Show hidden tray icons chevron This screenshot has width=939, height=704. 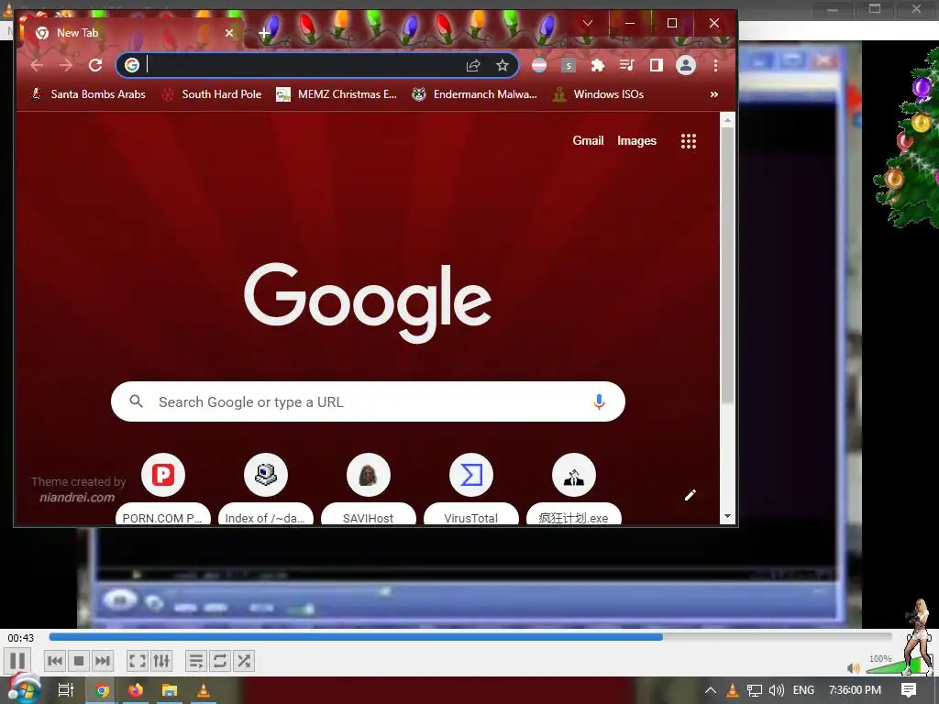coord(711,690)
